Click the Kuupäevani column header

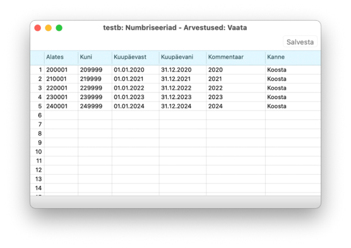182,57
